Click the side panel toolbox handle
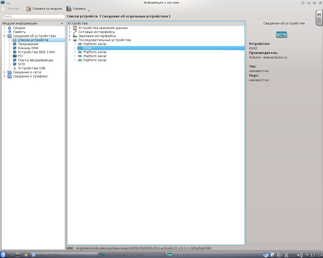The image size is (323, 258). click(x=319, y=18)
